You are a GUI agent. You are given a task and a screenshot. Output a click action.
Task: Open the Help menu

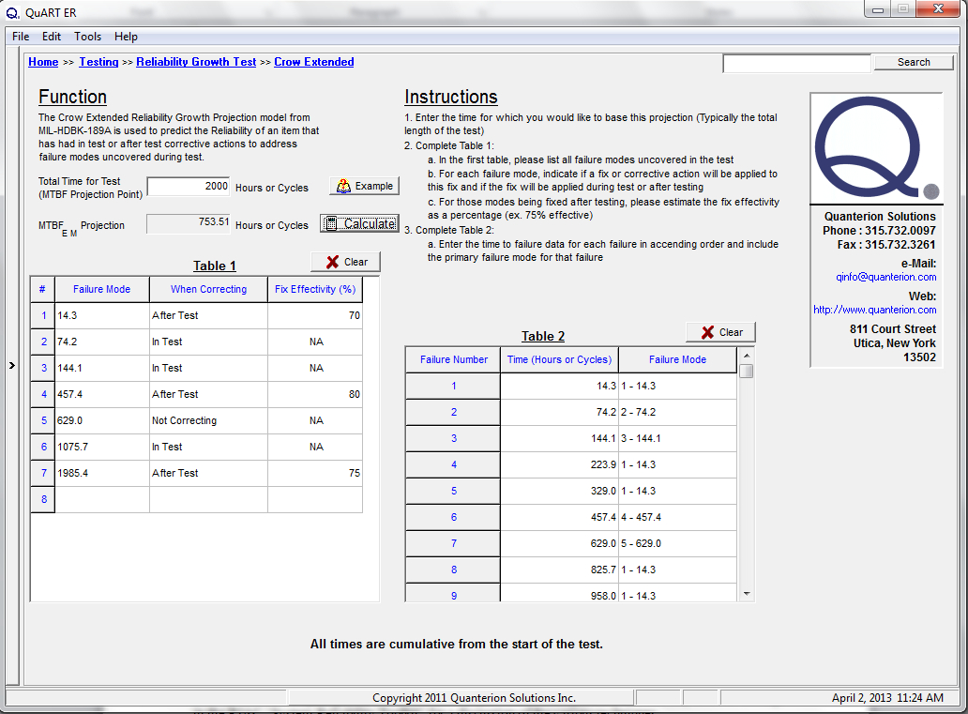click(x=126, y=37)
